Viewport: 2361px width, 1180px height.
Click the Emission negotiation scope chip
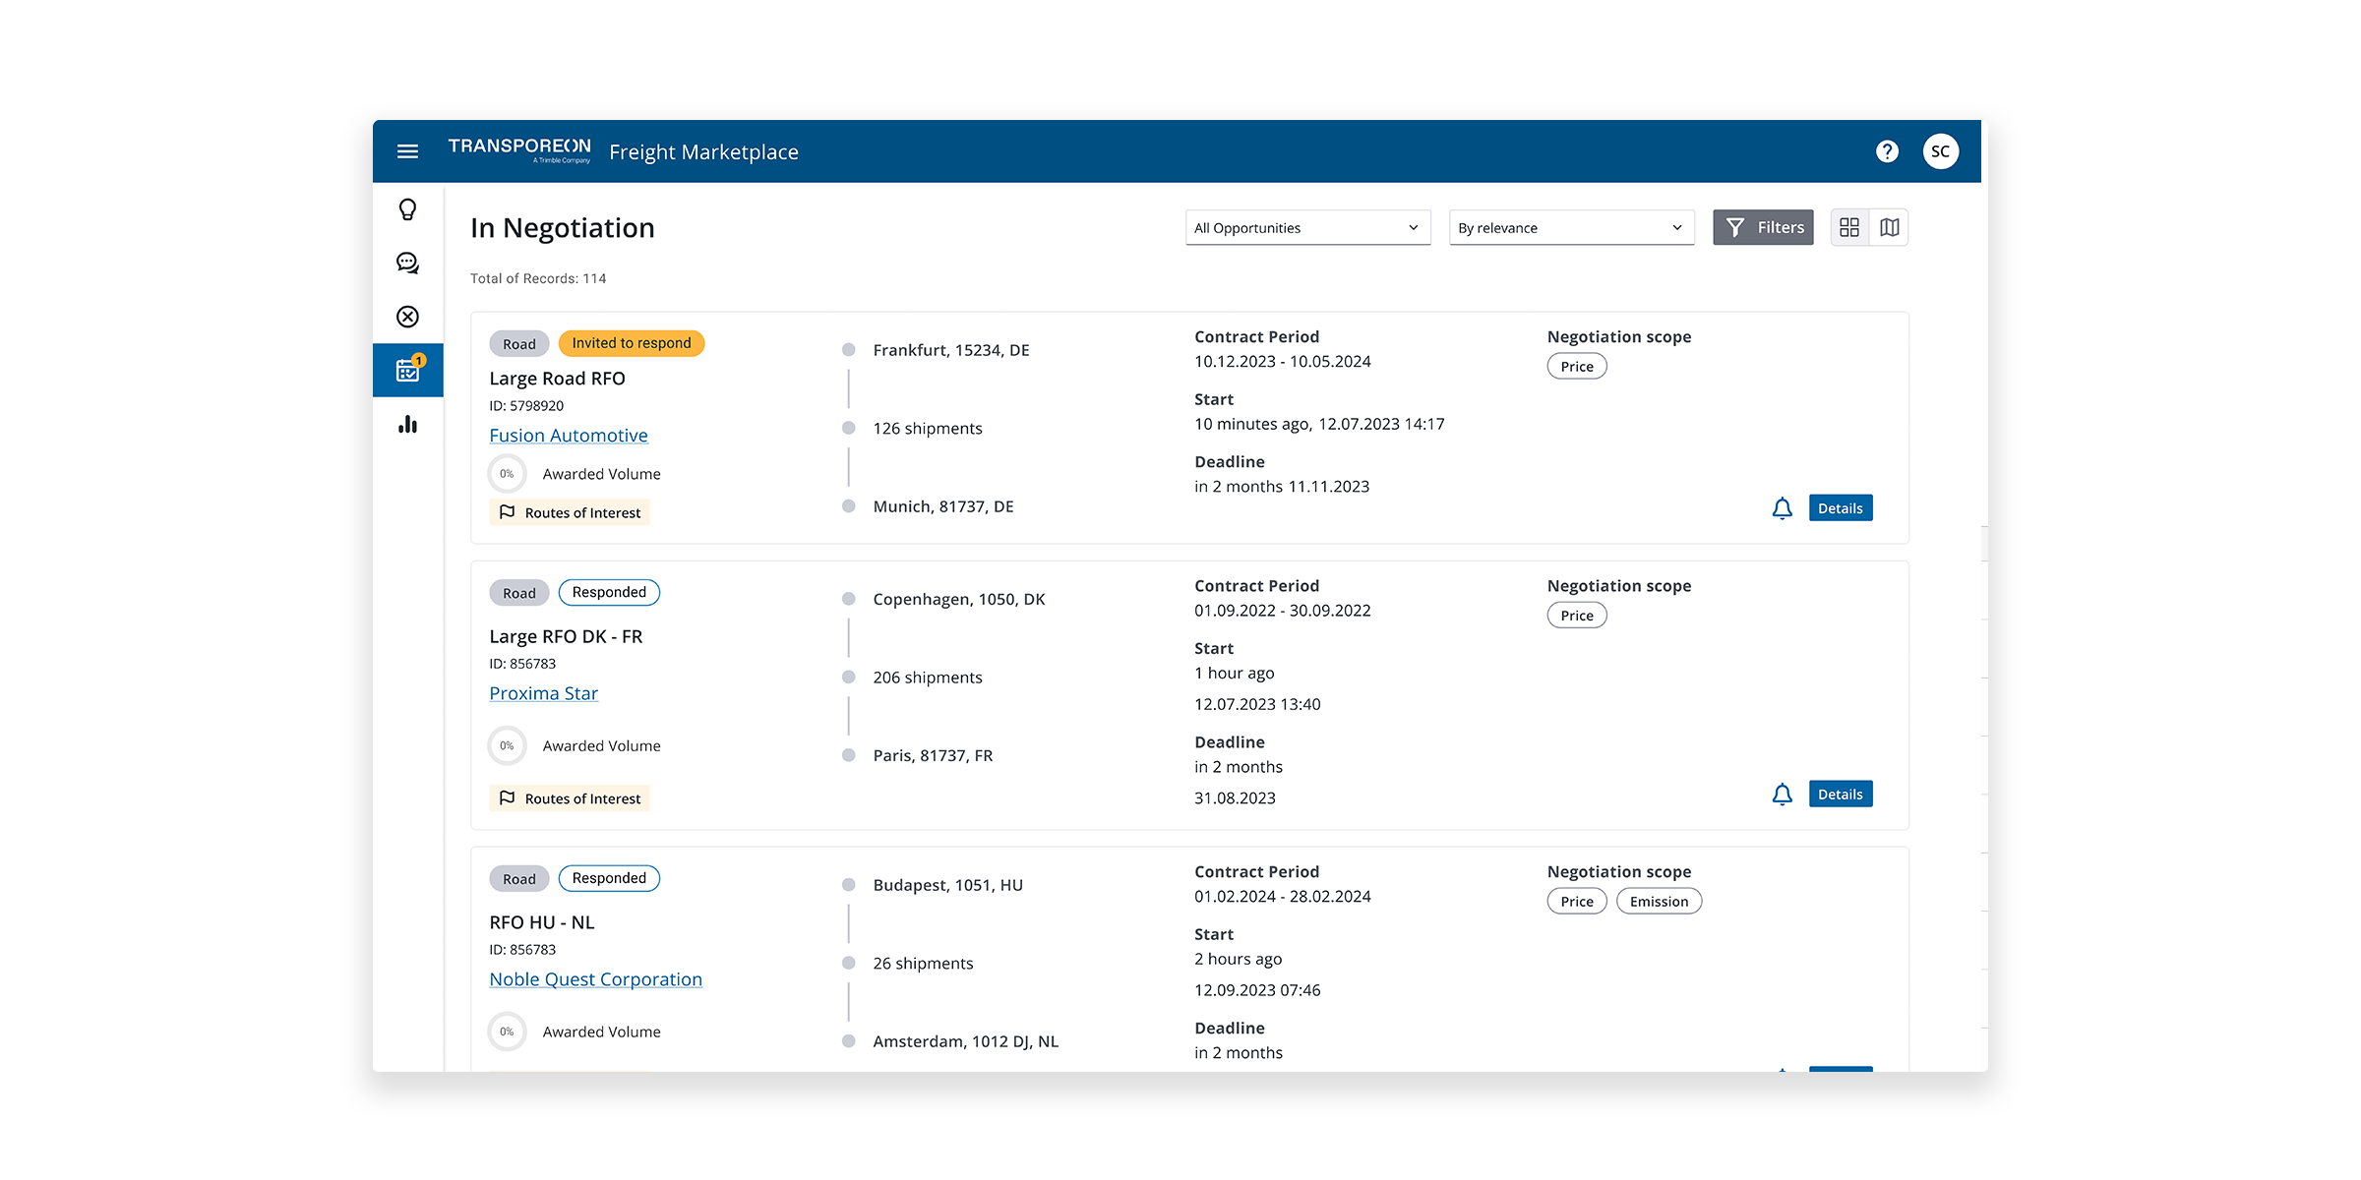pyautogui.click(x=1659, y=902)
